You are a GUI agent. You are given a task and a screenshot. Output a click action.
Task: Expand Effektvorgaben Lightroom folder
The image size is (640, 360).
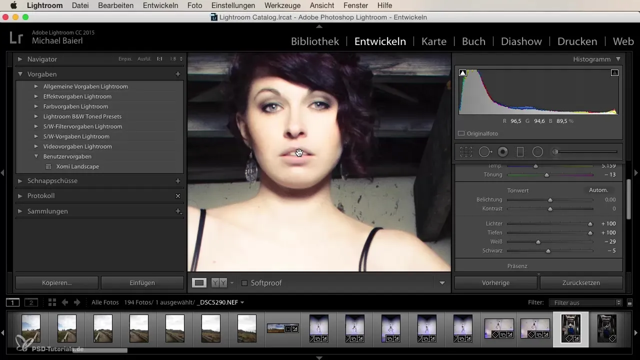tap(36, 96)
